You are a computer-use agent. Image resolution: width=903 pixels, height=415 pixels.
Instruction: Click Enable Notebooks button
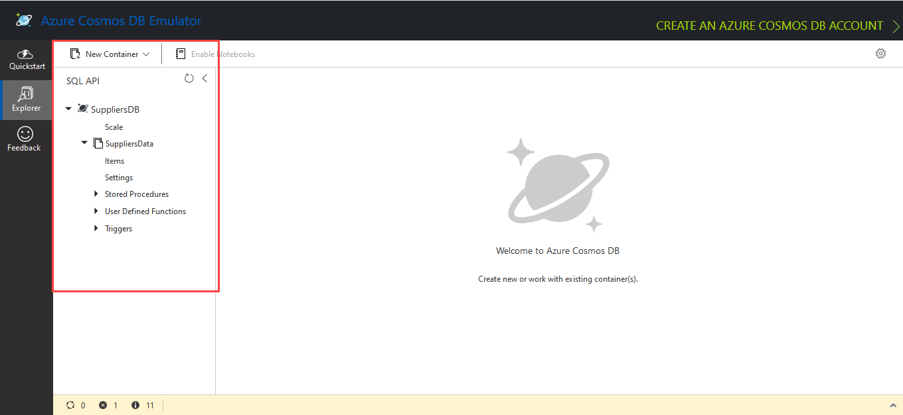coord(215,54)
